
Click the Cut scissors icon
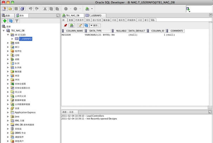point(45,8)
